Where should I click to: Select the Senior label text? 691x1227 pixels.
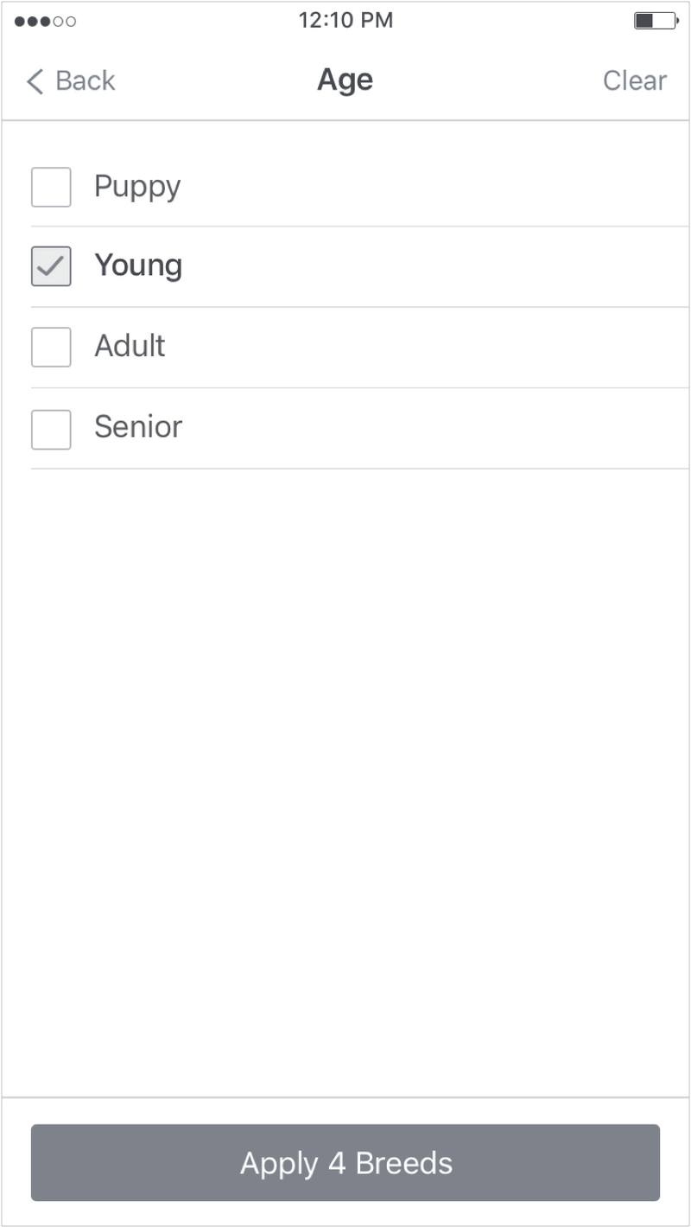138,427
